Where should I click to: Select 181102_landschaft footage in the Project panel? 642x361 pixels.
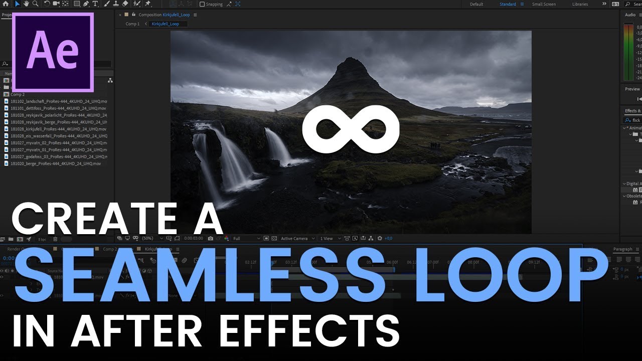pyautogui.click(x=58, y=101)
